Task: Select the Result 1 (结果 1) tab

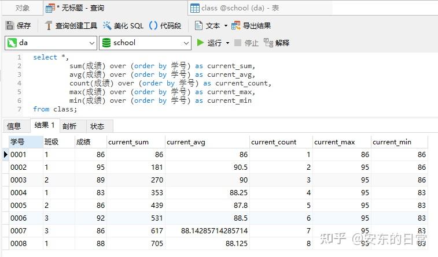Action: pyautogui.click(x=45, y=125)
